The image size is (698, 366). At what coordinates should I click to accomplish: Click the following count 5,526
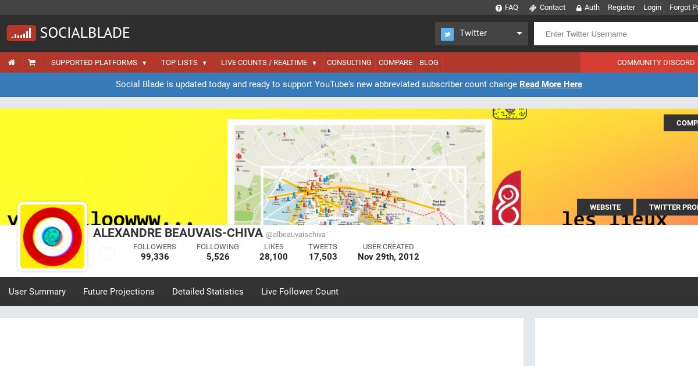coord(218,257)
